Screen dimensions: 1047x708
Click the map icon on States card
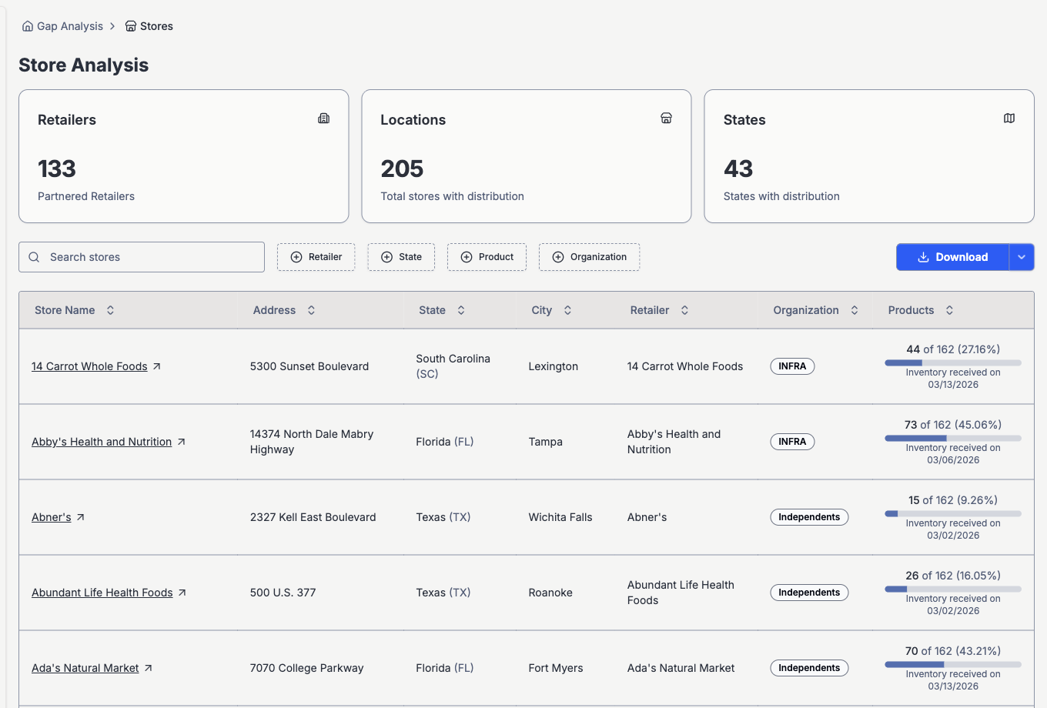tap(1009, 119)
